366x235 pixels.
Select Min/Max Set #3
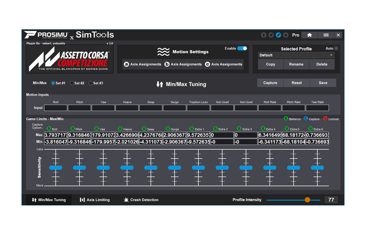tap(91, 83)
